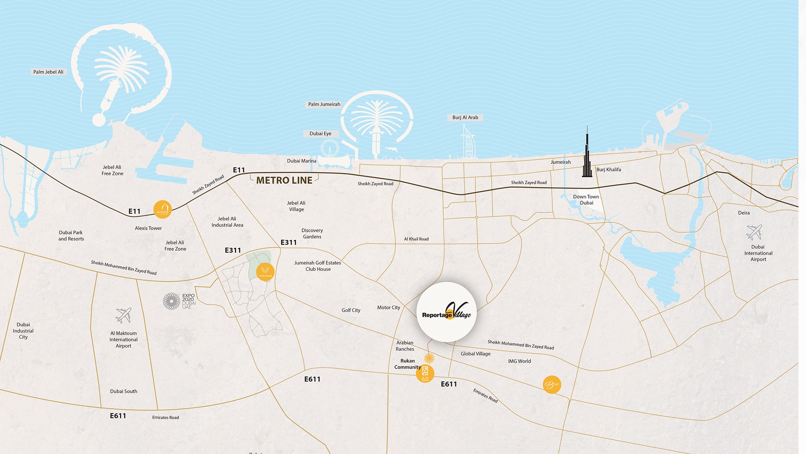The width and height of the screenshot is (806, 454).
Task: Click the Discovery Gardens label
Action: pos(312,233)
